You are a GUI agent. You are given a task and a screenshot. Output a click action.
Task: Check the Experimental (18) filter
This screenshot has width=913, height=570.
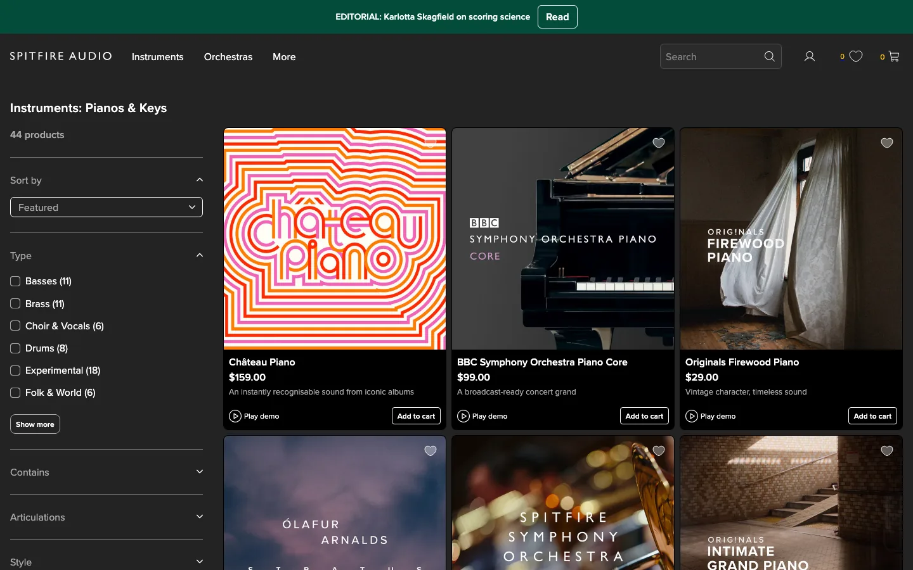click(15, 370)
